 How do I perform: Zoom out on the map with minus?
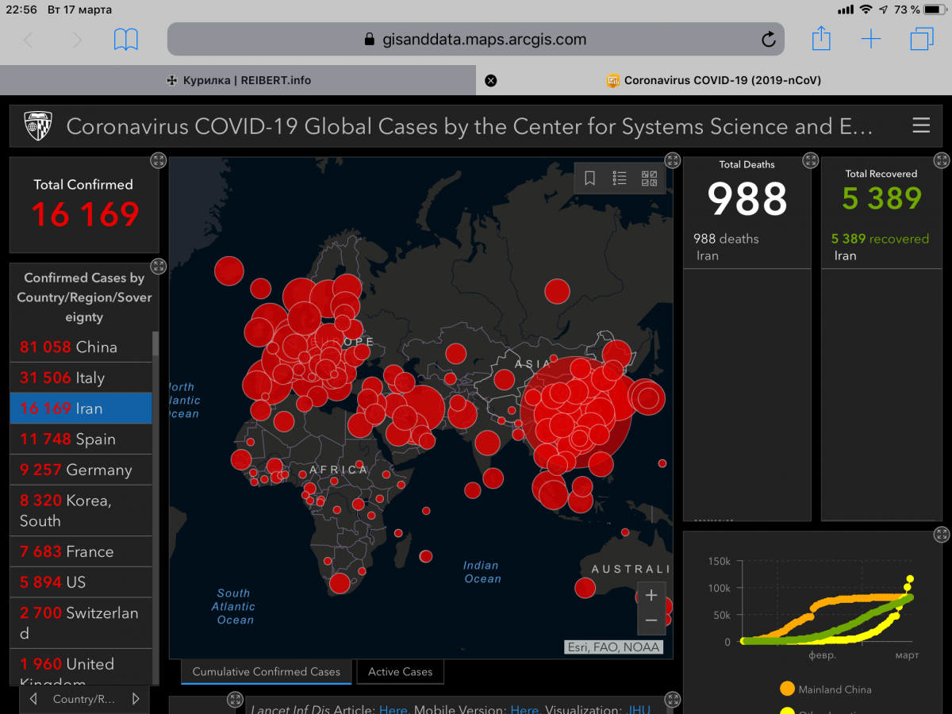pyautogui.click(x=651, y=620)
